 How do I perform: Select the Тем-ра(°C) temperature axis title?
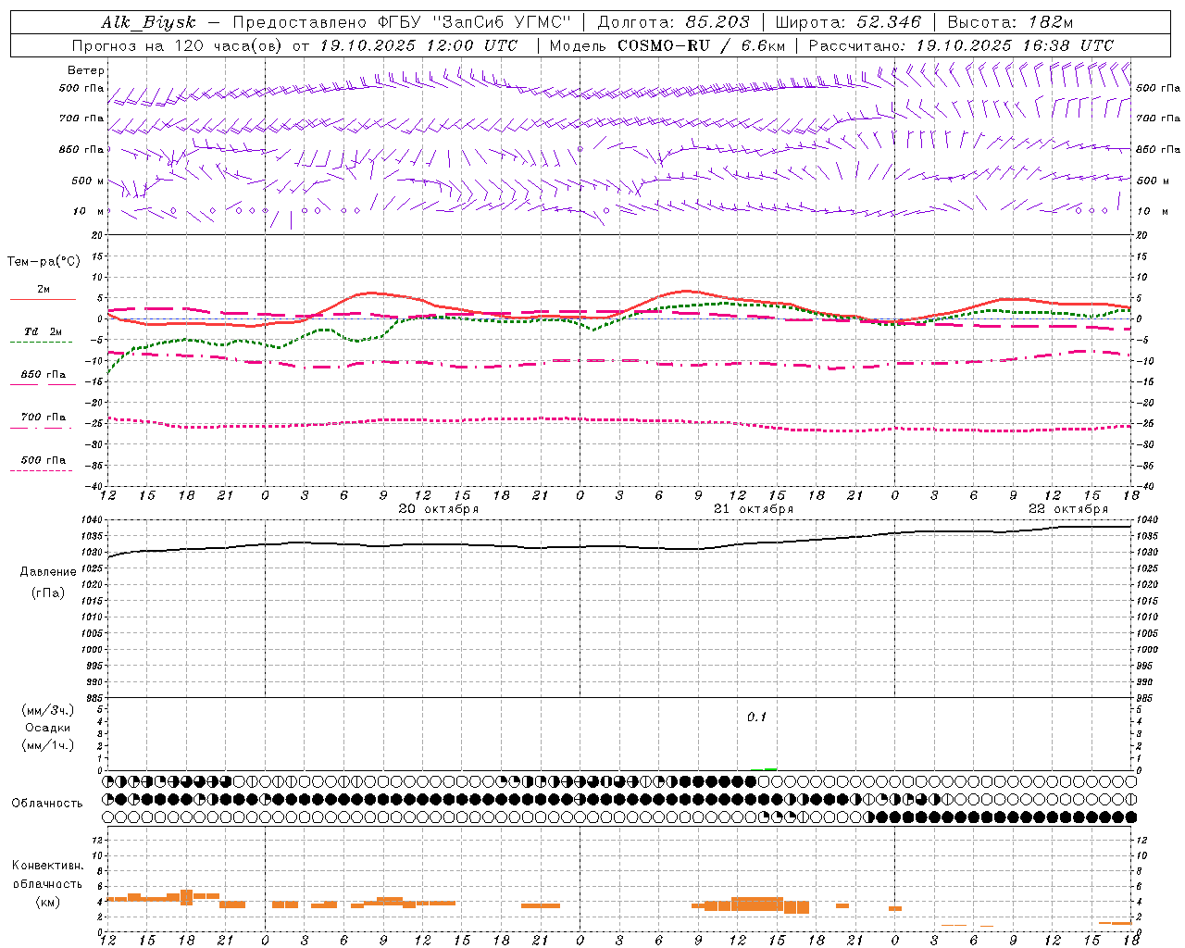point(44,261)
